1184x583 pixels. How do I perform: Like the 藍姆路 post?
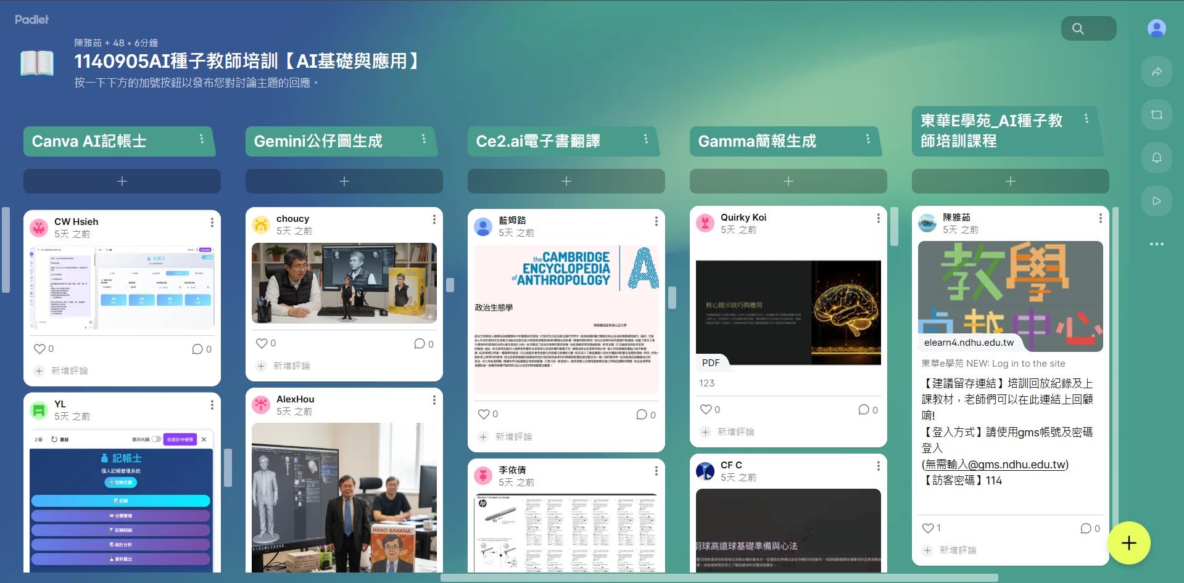pyautogui.click(x=484, y=414)
